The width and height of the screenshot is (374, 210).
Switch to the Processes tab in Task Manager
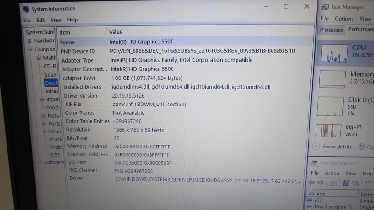click(331, 30)
